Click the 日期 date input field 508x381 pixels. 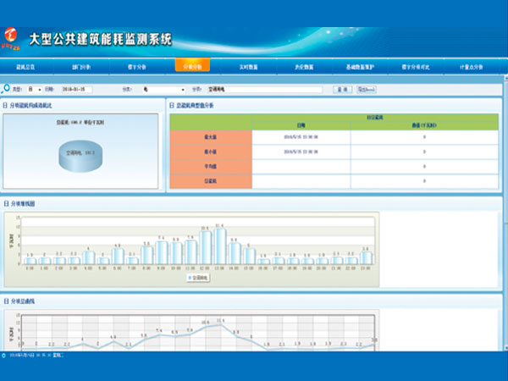pos(83,89)
